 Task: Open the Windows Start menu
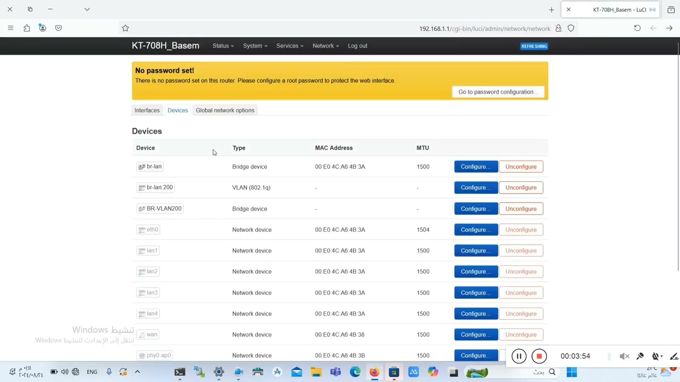572,372
